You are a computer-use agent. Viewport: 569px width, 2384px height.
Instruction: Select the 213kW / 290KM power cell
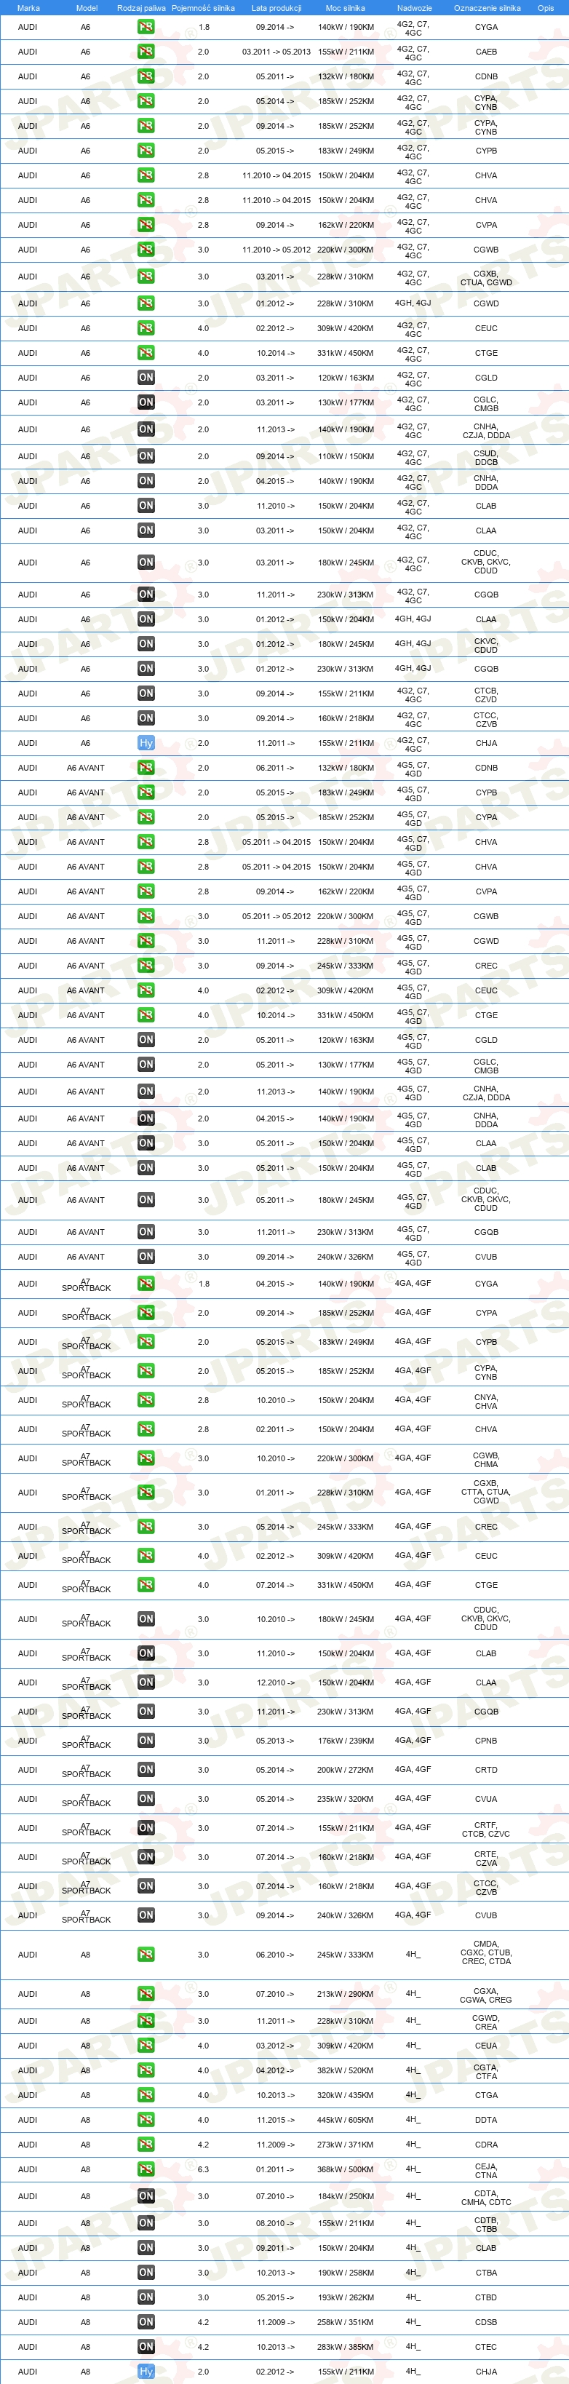coord(345,1995)
